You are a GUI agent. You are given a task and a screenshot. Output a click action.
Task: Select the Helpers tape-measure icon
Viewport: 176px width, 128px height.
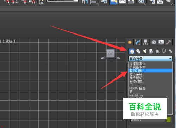157,51
